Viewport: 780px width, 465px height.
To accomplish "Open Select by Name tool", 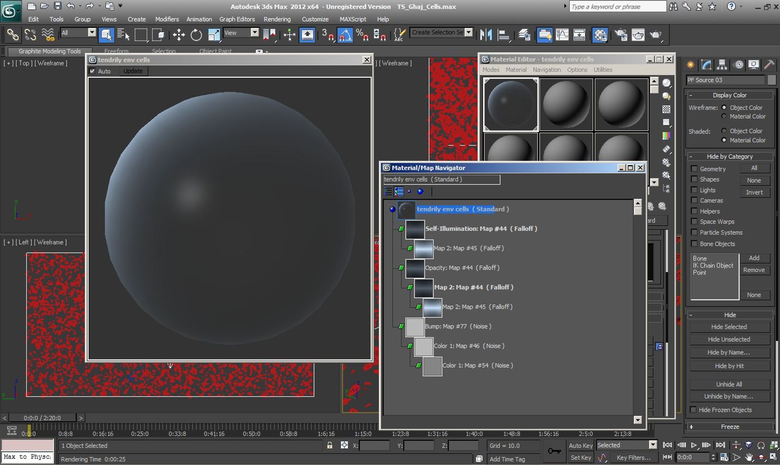I will 123,35.
